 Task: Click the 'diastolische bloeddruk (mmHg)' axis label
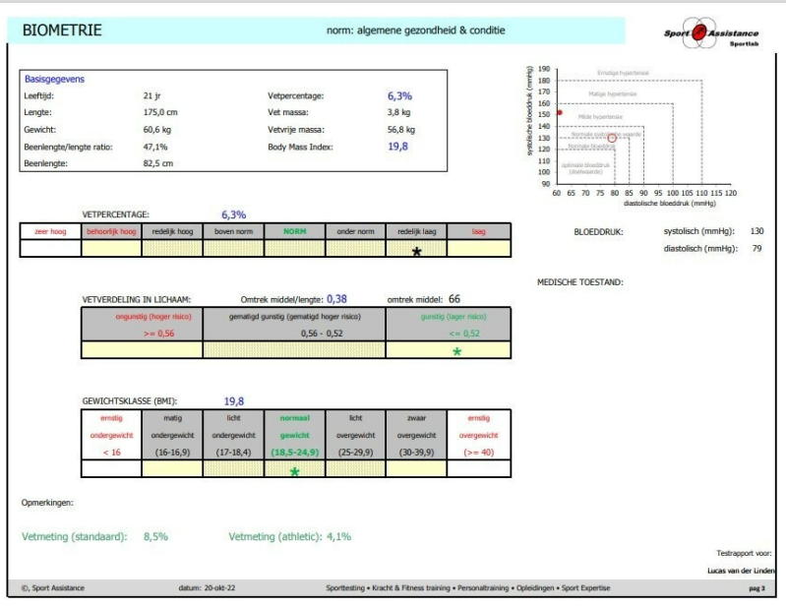[669, 203]
